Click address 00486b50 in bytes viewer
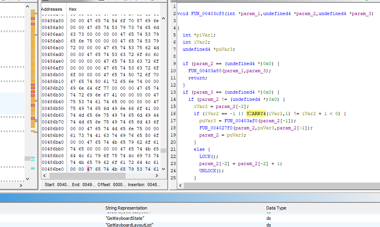 (x=53, y=108)
